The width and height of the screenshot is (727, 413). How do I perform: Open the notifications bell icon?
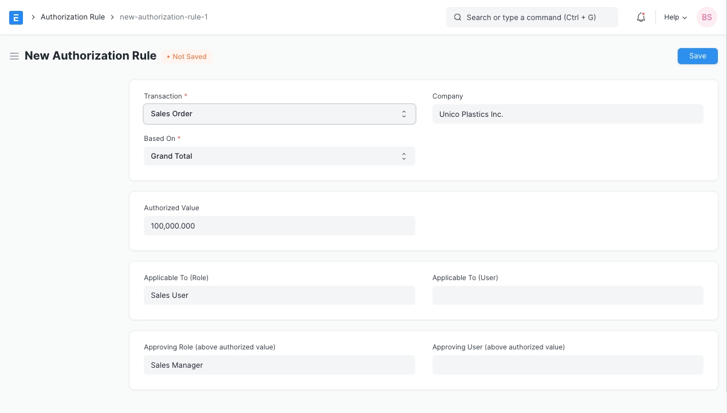click(x=641, y=17)
